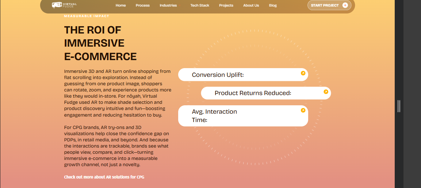421x188 pixels.
Task: Click the Virtual Fudge logo
Action: pyautogui.click(x=64, y=5)
